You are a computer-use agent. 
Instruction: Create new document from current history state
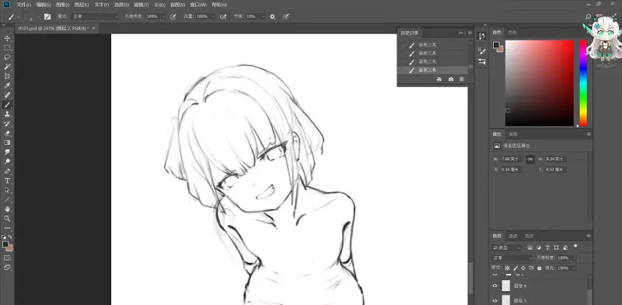pos(439,79)
